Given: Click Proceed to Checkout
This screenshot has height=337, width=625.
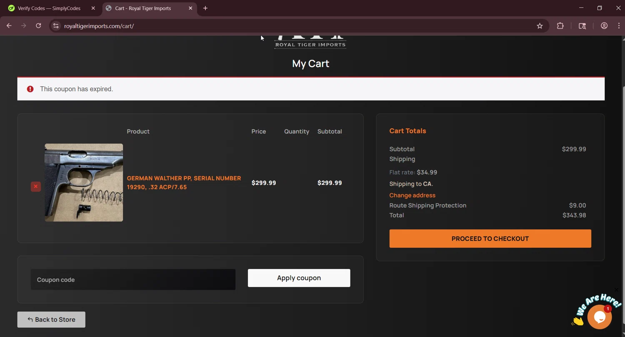Looking at the screenshot, I should 490,239.
